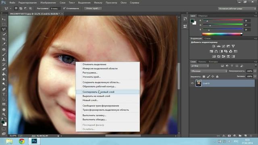The image size is (258, 145).
Task: Select the Hand tool
Action: point(4,109)
